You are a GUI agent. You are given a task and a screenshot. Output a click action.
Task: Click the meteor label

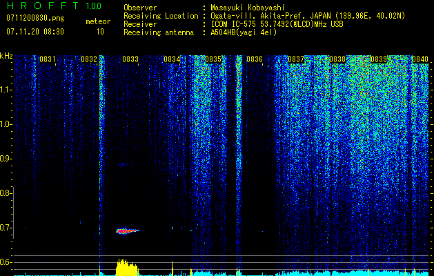pyautogui.click(x=98, y=21)
